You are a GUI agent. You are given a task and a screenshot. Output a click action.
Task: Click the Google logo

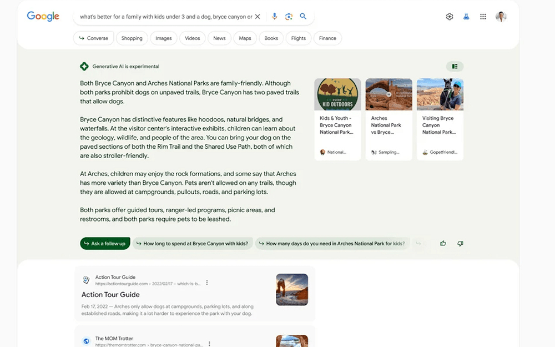point(43,16)
